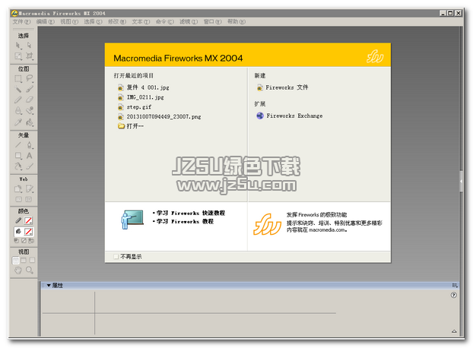Select the Scale tool
Image resolution: width=473 pixels, height=348 pixels.
[x=18, y=56]
